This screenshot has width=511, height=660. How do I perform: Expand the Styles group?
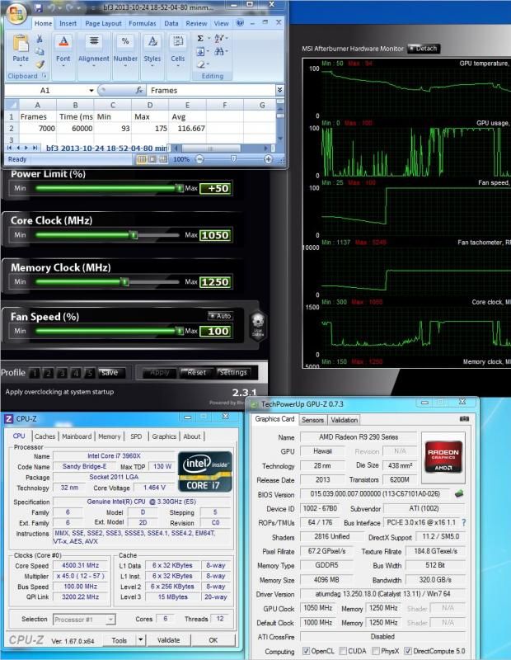(x=152, y=52)
